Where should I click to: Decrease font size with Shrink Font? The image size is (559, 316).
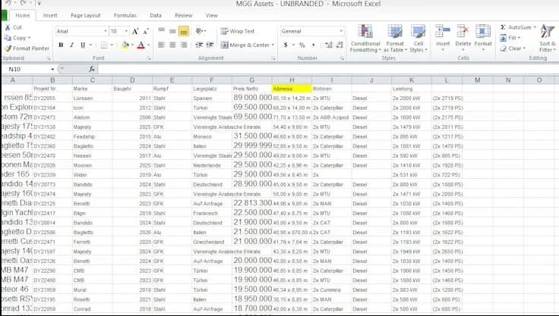[146, 31]
